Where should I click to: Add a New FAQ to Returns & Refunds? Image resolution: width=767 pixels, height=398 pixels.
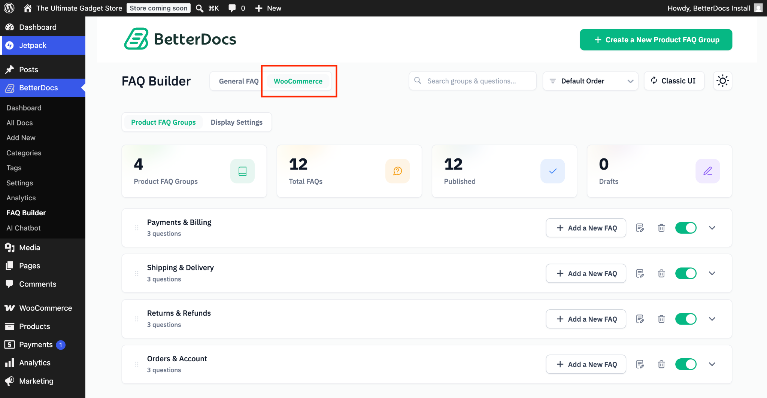click(586, 319)
